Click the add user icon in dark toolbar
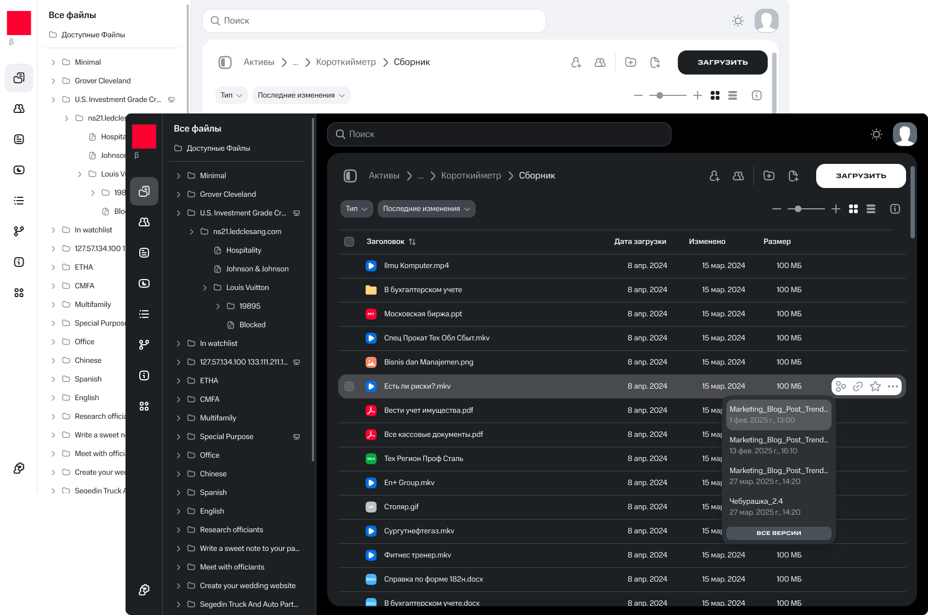Viewport: 928px width, 615px height. coord(714,176)
